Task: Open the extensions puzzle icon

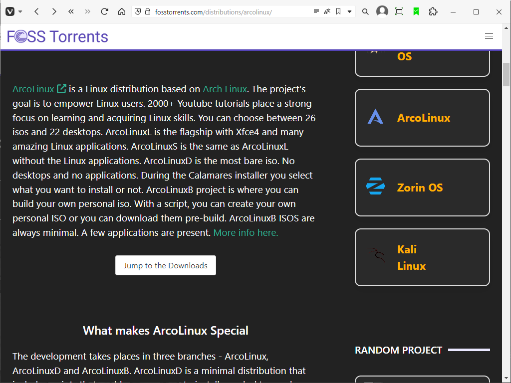Action: click(x=433, y=12)
